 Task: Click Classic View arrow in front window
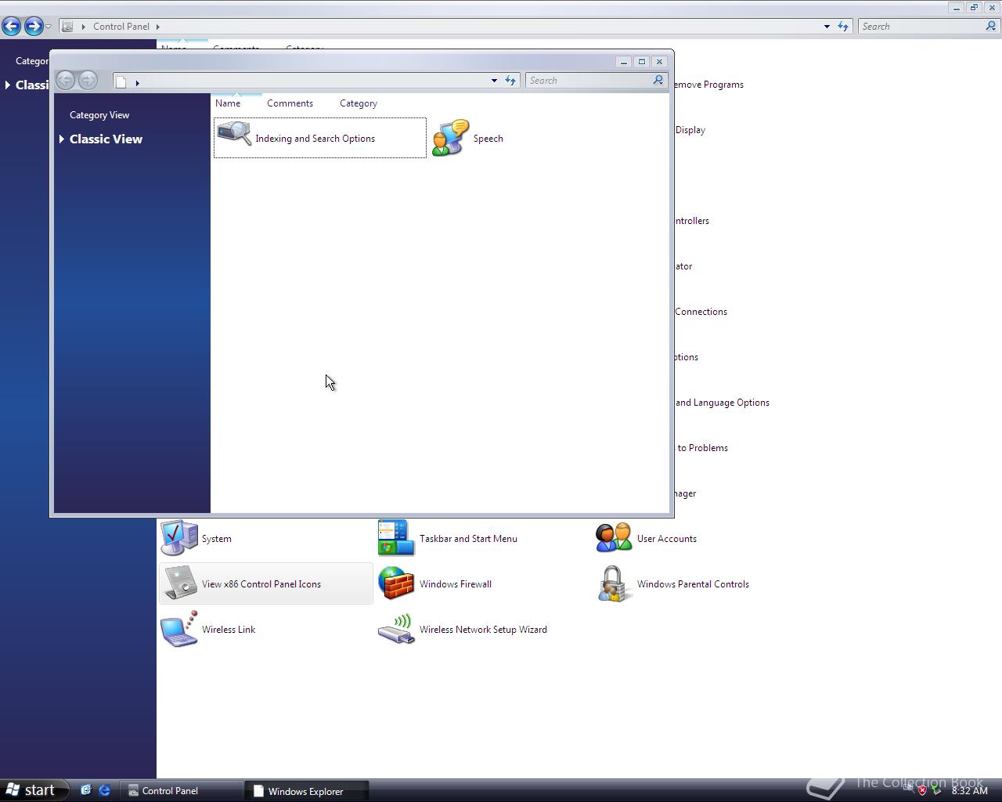(x=62, y=139)
